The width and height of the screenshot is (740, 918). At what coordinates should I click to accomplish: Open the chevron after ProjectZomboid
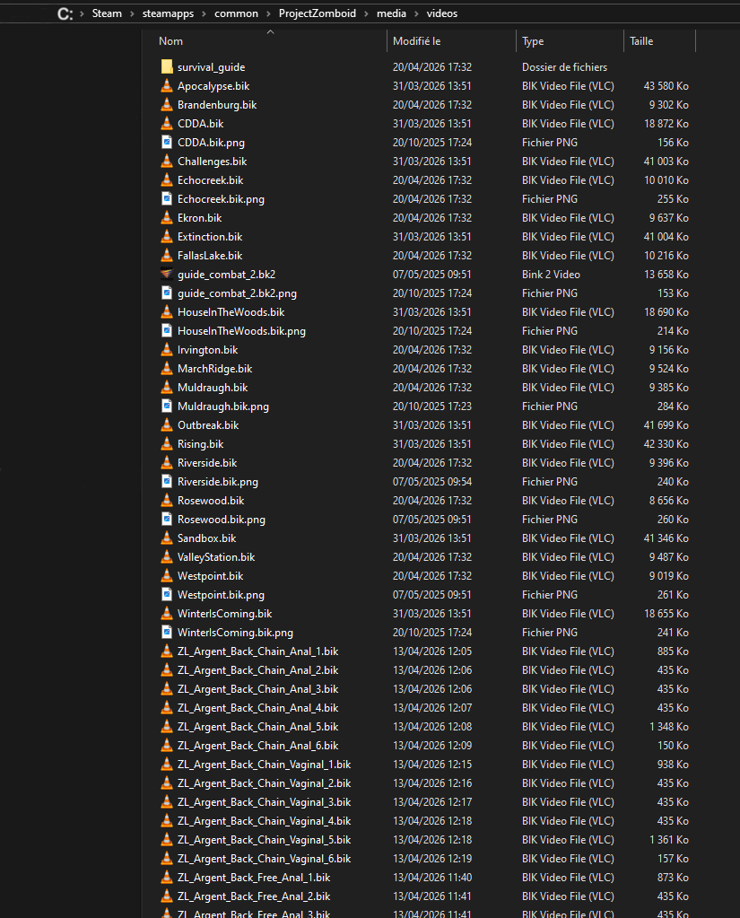click(366, 13)
